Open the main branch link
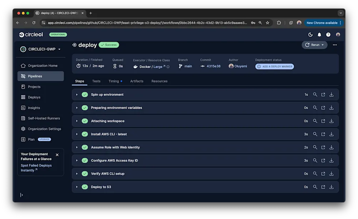The image size is (358, 219). (x=188, y=66)
